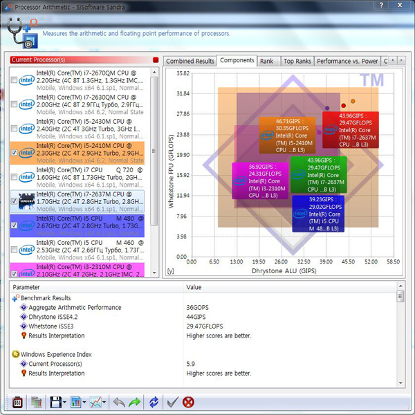Click the red square next to Current Processor(s)

[156, 59]
